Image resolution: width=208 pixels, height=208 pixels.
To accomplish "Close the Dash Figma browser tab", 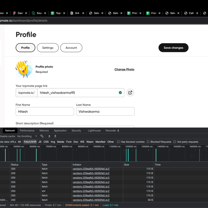I will [x=26, y=13].
